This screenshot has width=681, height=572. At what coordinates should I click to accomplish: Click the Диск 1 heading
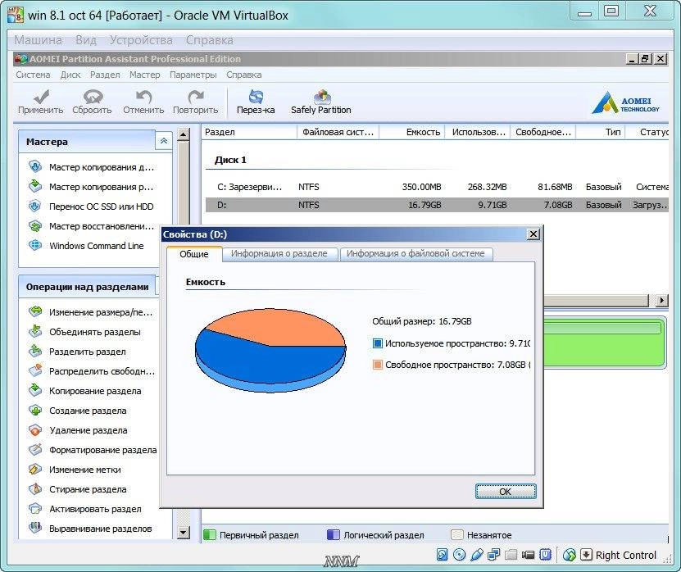point(230,160)
